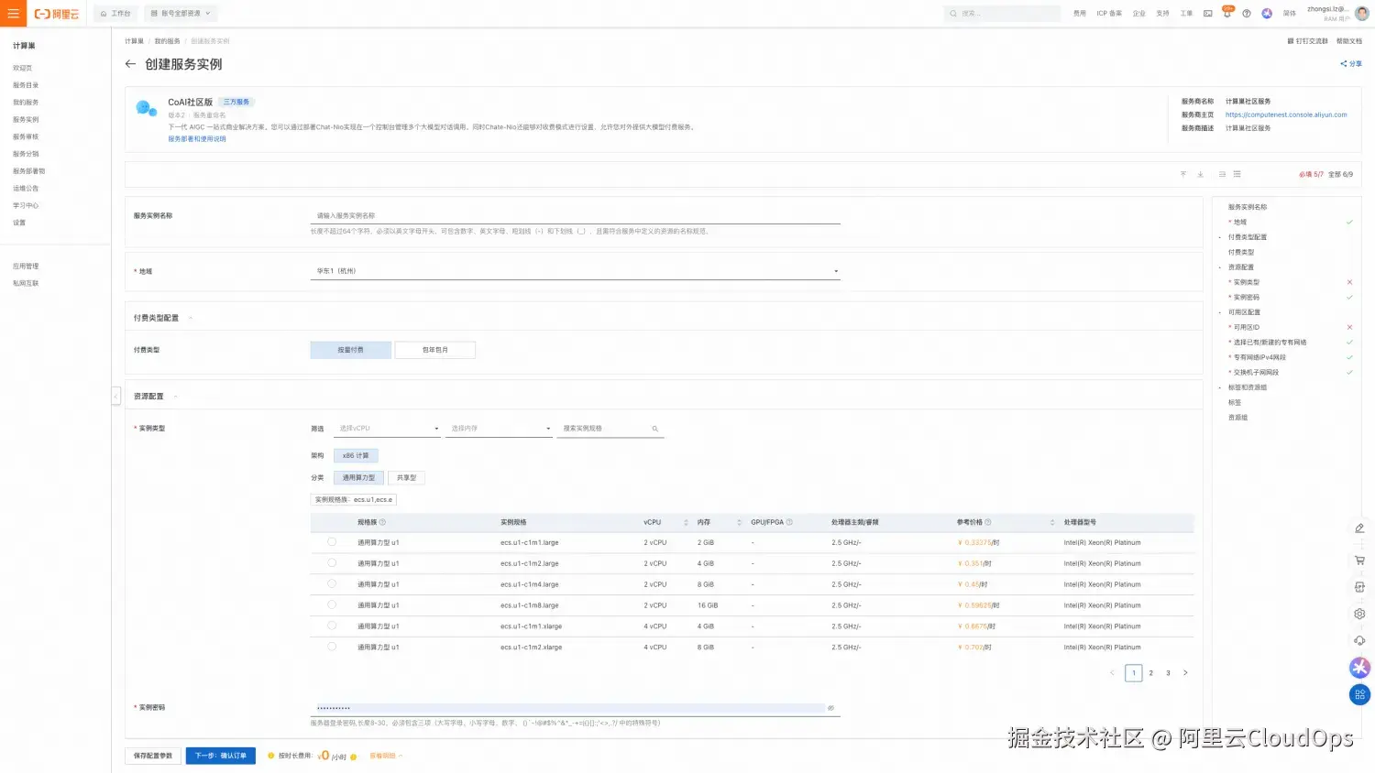Go back using the arrow beside 创建服务实例
Image resolution: width=1375 pixels, height=773 pixels.
coord(130,64)
